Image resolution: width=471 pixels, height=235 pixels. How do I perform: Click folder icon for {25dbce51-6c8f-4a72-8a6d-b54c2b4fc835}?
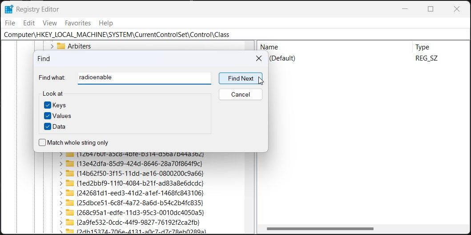(70, 203)
